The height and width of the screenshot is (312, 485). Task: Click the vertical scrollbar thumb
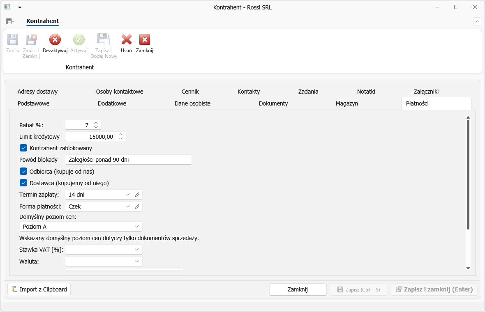point(468,175)
